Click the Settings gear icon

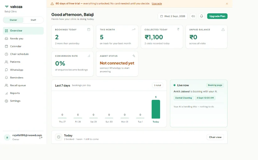point(7,101)
